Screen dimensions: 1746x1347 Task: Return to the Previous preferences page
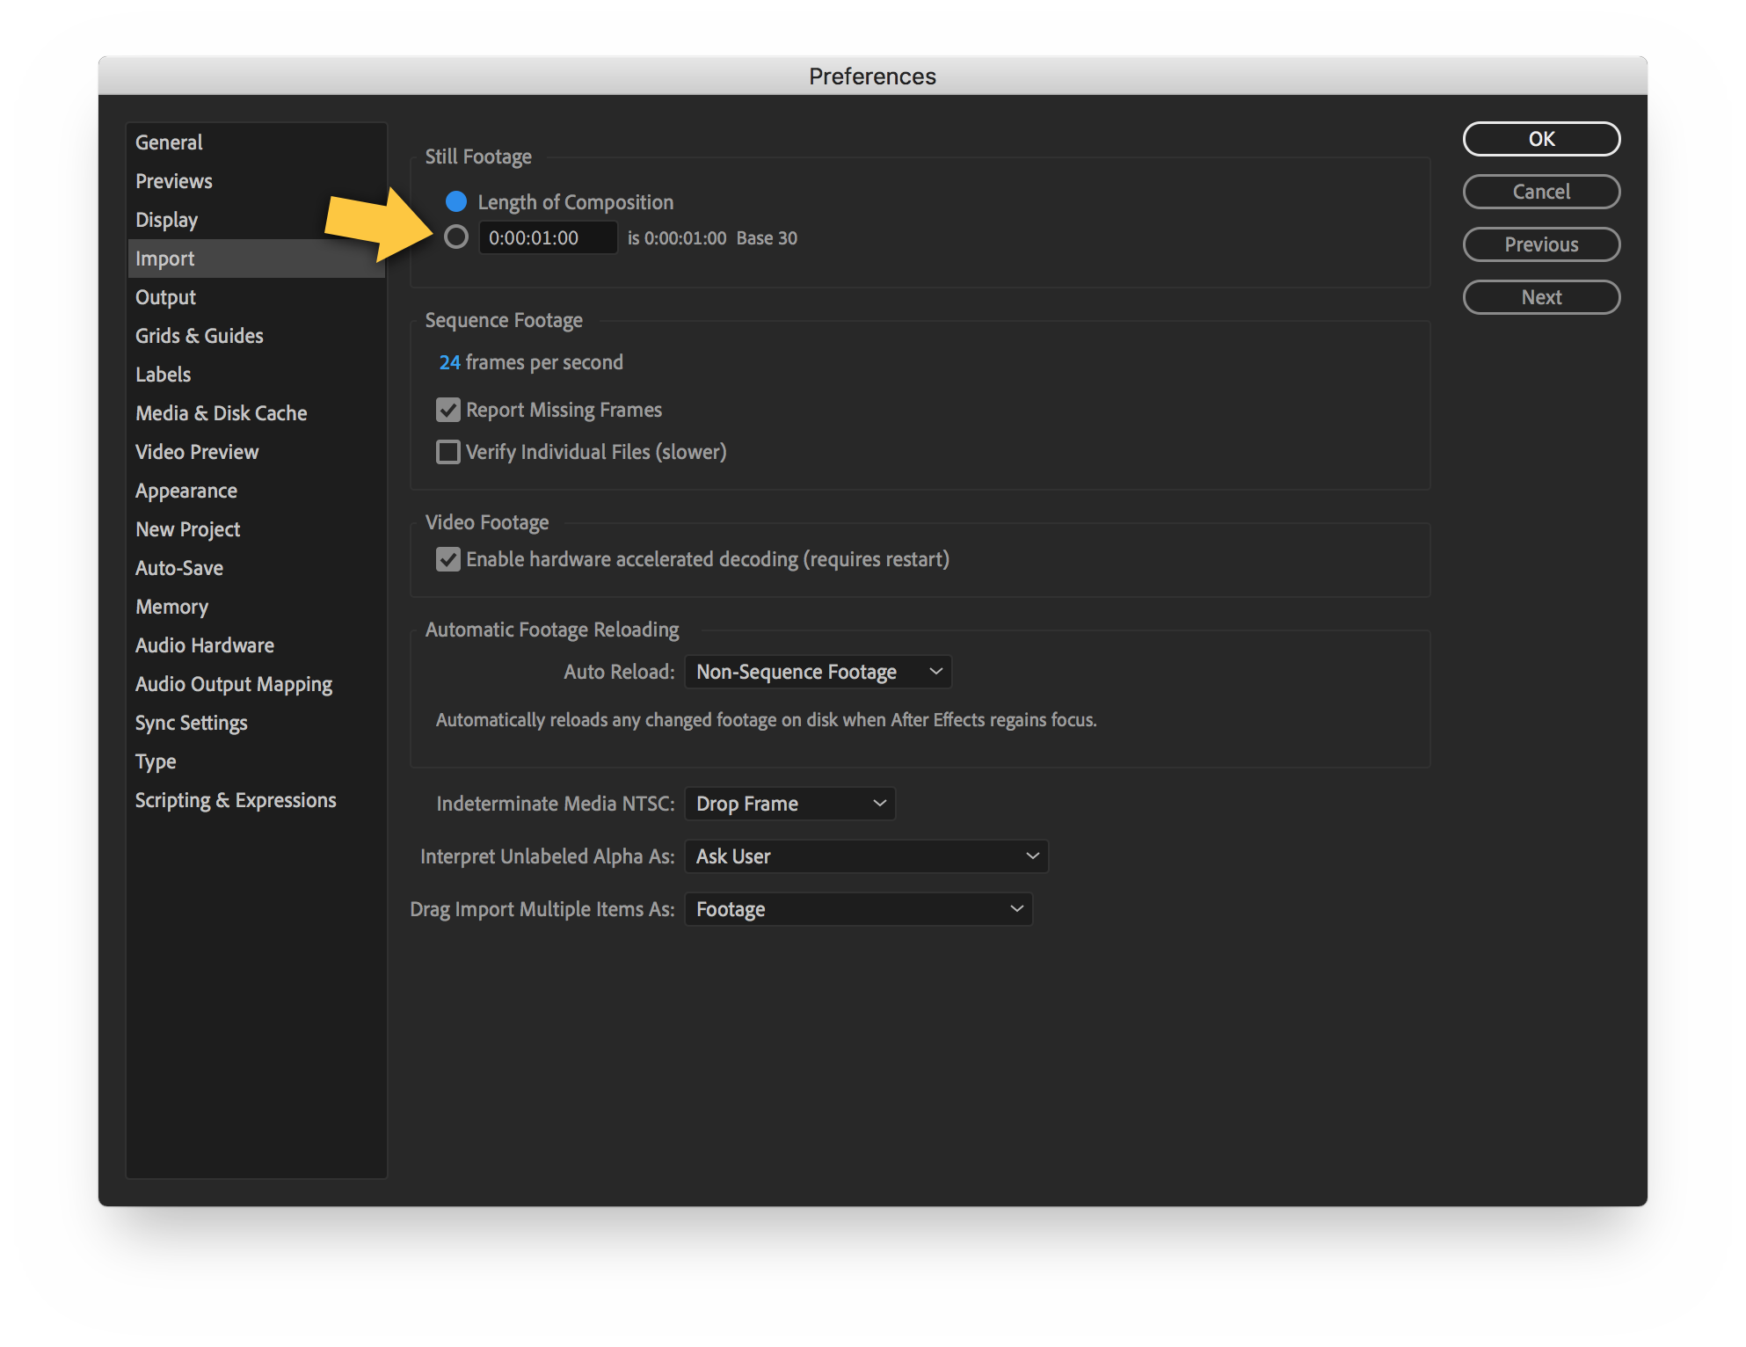(x=1541, y=244)
